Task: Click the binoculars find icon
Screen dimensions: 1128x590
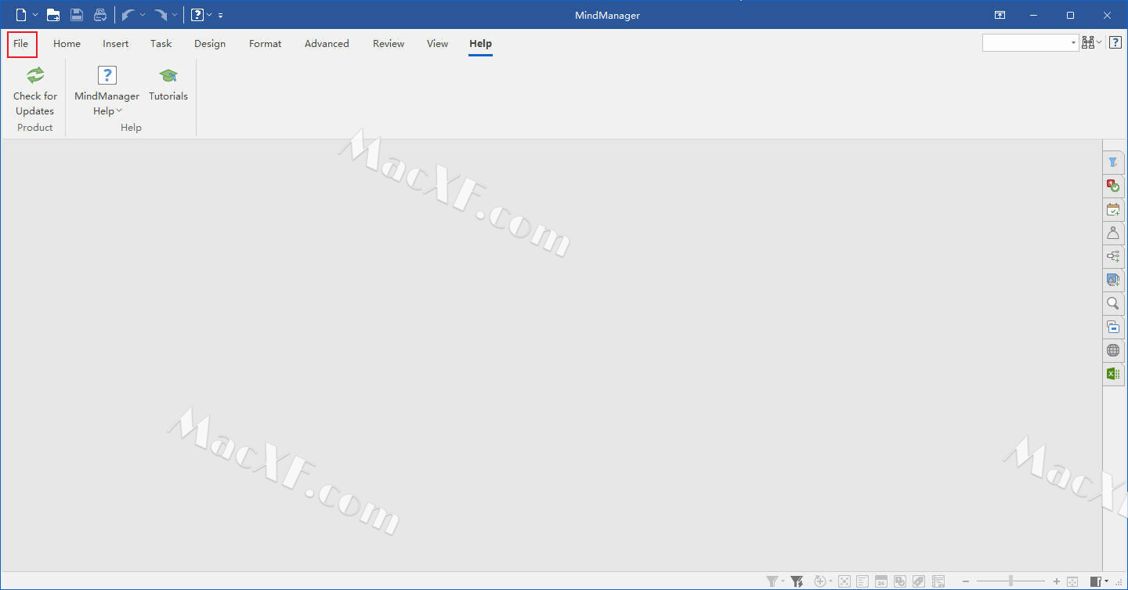Action: click(1088, 43)
